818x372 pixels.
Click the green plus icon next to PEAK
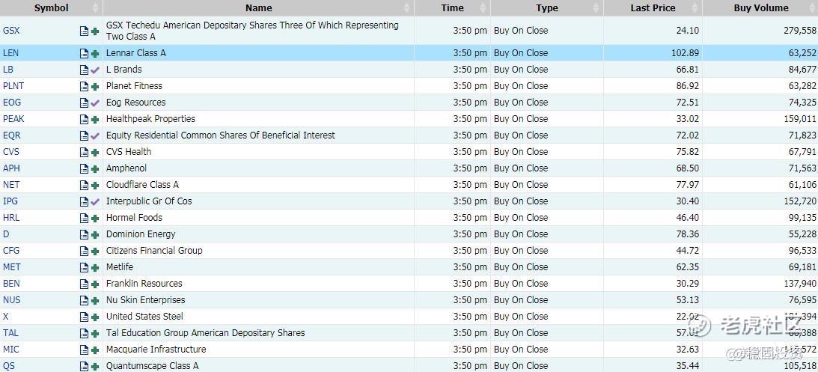tap(95, 119)
